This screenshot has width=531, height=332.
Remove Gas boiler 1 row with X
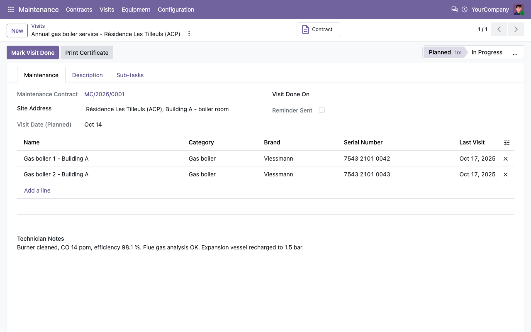[505, 159]
